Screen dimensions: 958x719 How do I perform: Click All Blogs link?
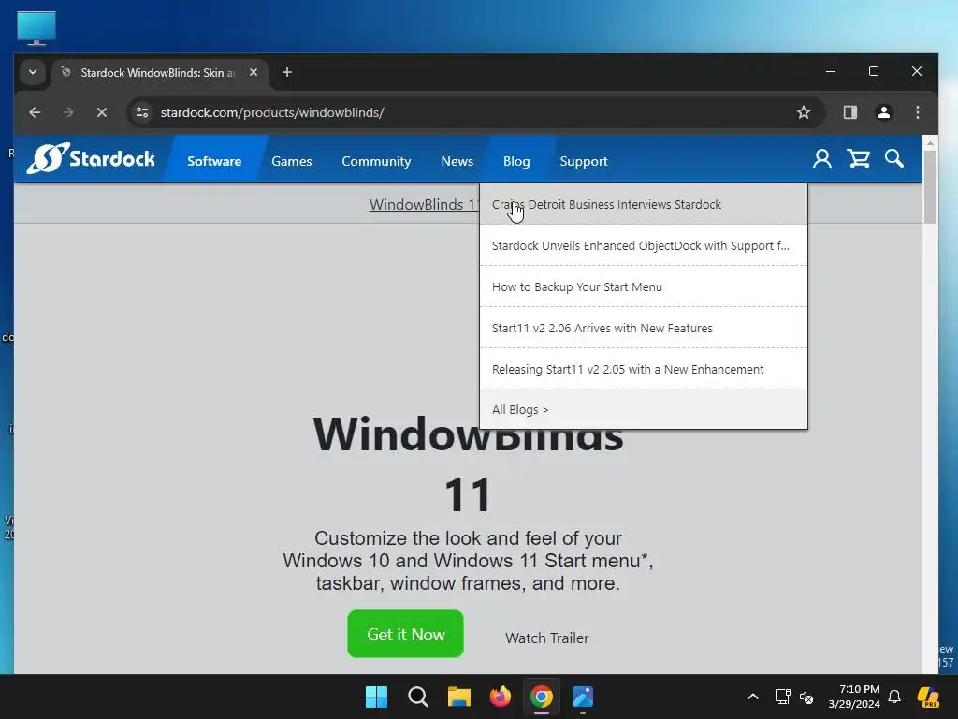[x=644, y=409]
